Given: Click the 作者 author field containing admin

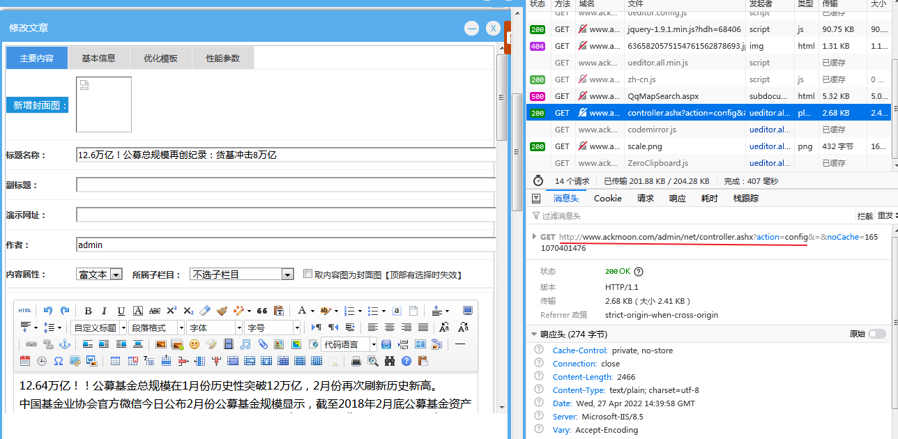Looking at the screenshot, I should coord(286,245).
